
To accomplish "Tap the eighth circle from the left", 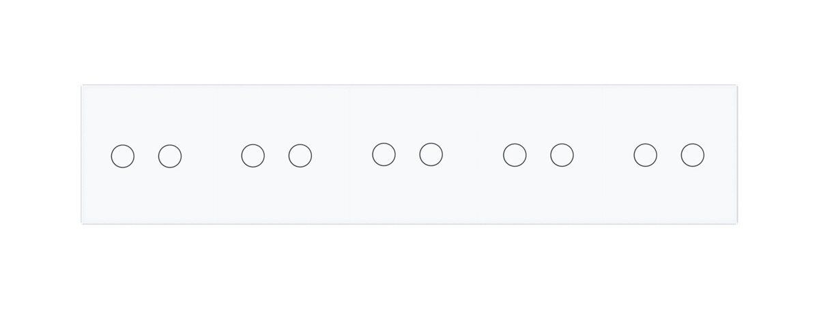I will 562,154.
